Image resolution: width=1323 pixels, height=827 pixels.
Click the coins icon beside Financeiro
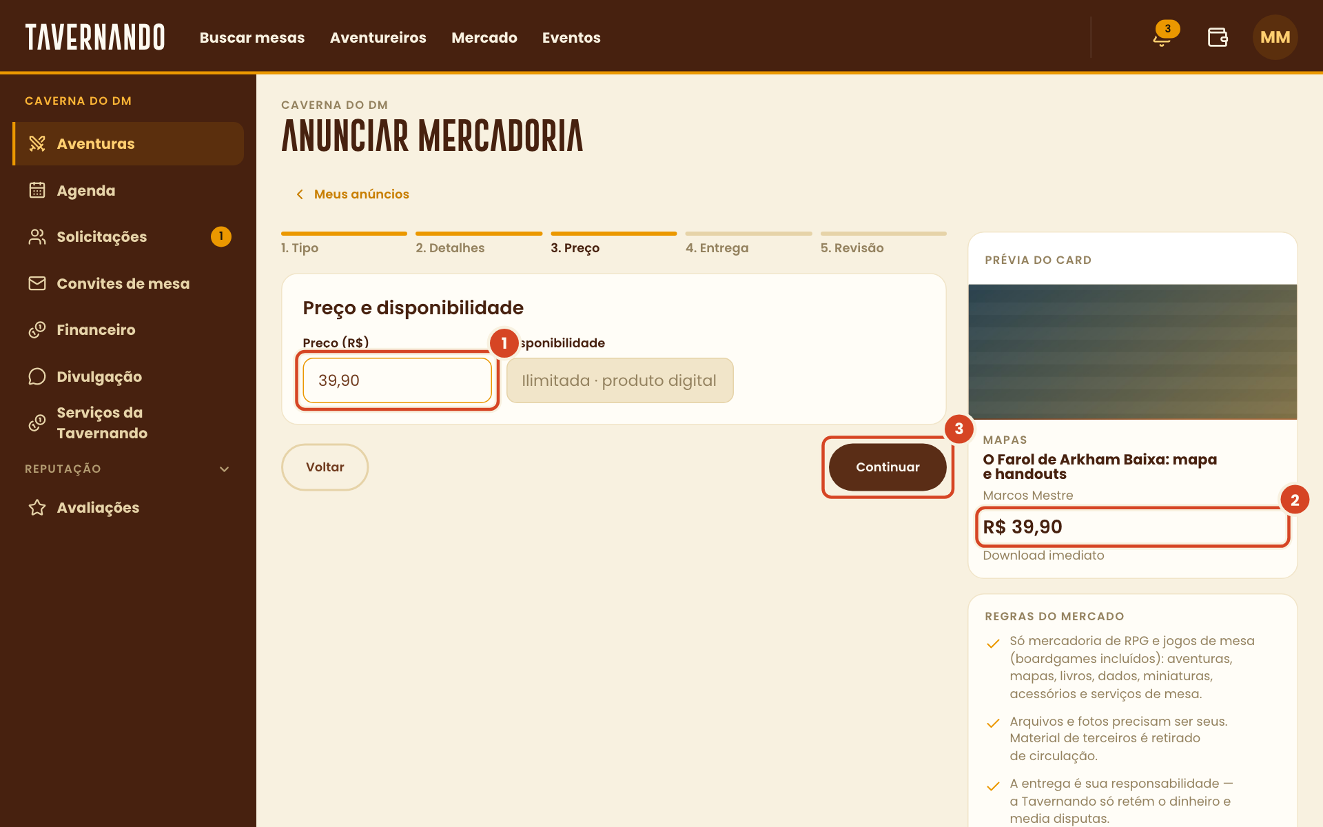(x=37, y=329)
